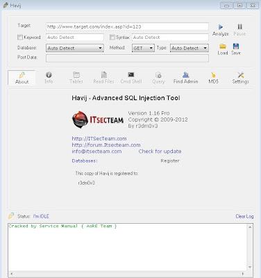Image resolution: width=261 pixels, height=278 pixels.
Task: Click the carrot icon beside Status
Action: (x=11, y=215)
